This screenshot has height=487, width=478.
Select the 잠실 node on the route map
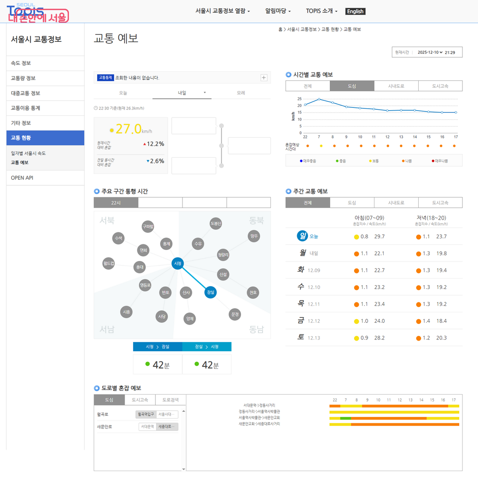210,292
